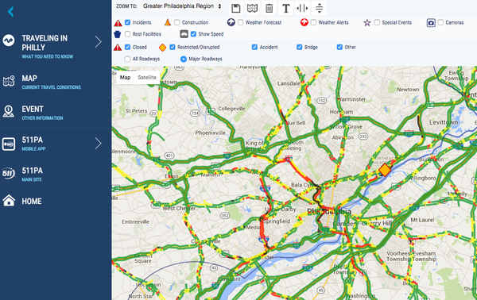Image resolution: width=477 pixels, height=300 pixels.
Task: Uncheck the Incidents checkbox
Action: point(127,22)
